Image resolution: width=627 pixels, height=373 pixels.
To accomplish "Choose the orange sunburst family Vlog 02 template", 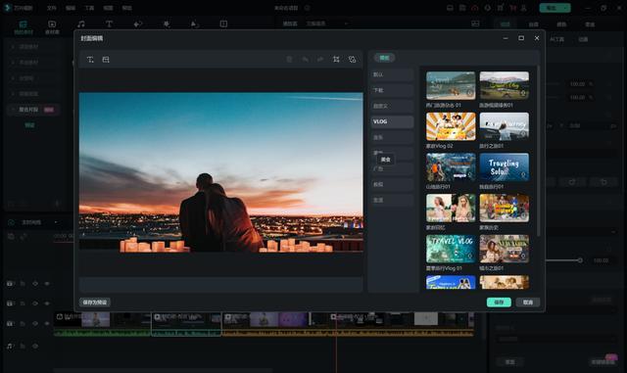I will click(x=451, y=126).
